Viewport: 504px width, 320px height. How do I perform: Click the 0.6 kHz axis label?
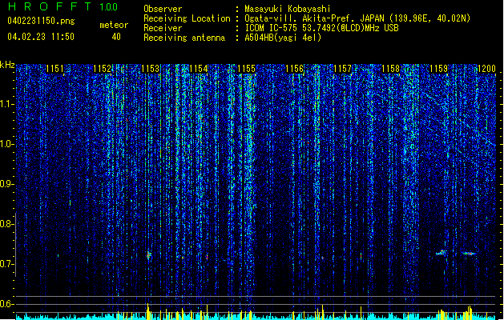6,304
